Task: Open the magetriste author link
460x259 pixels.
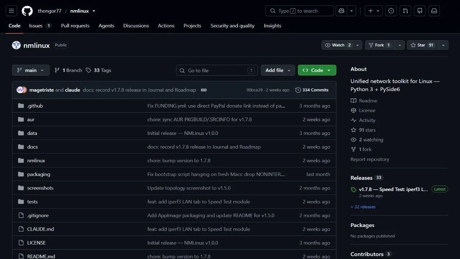Action: (41, 90)
